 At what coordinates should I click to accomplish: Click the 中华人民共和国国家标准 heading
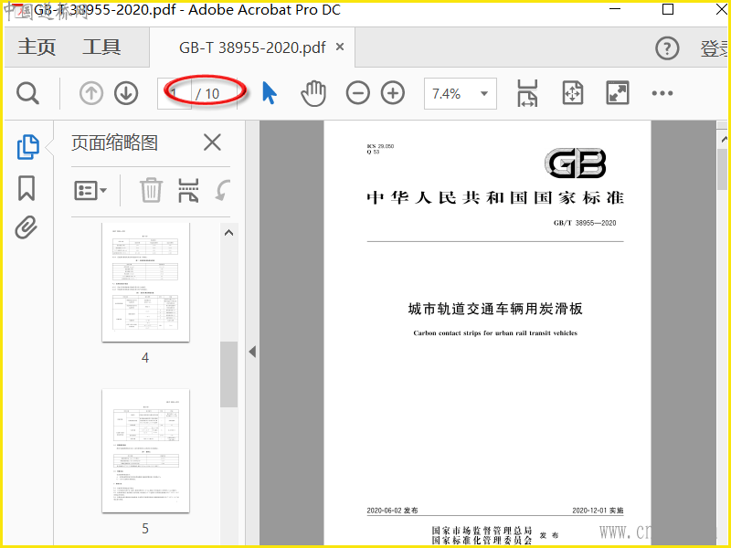(x=495, y=197)
